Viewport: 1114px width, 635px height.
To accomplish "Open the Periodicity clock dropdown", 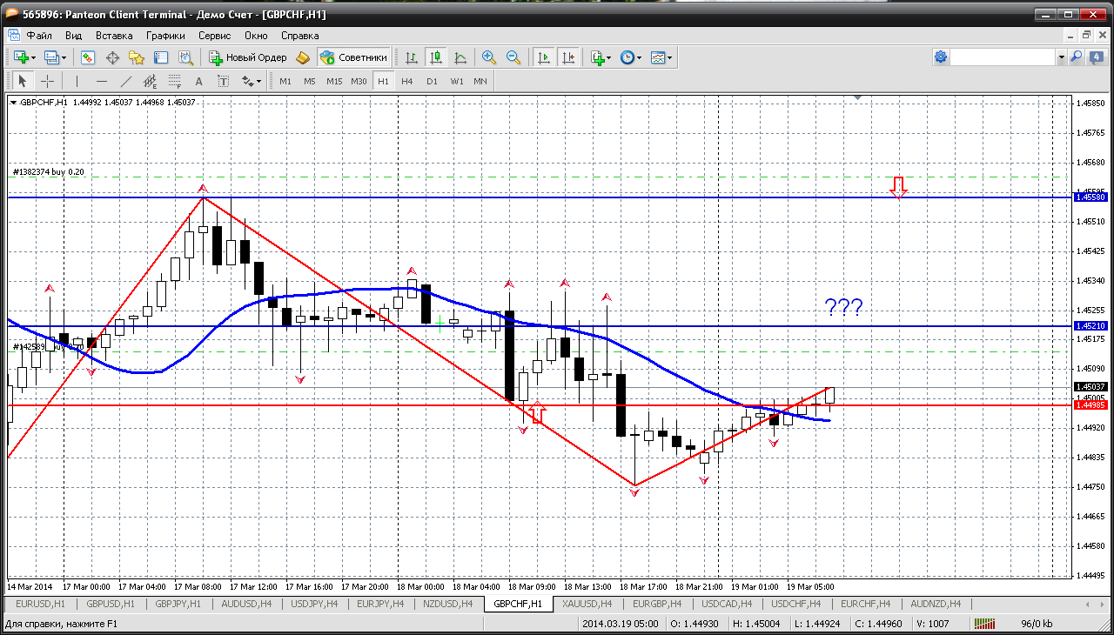I will 630,57.
